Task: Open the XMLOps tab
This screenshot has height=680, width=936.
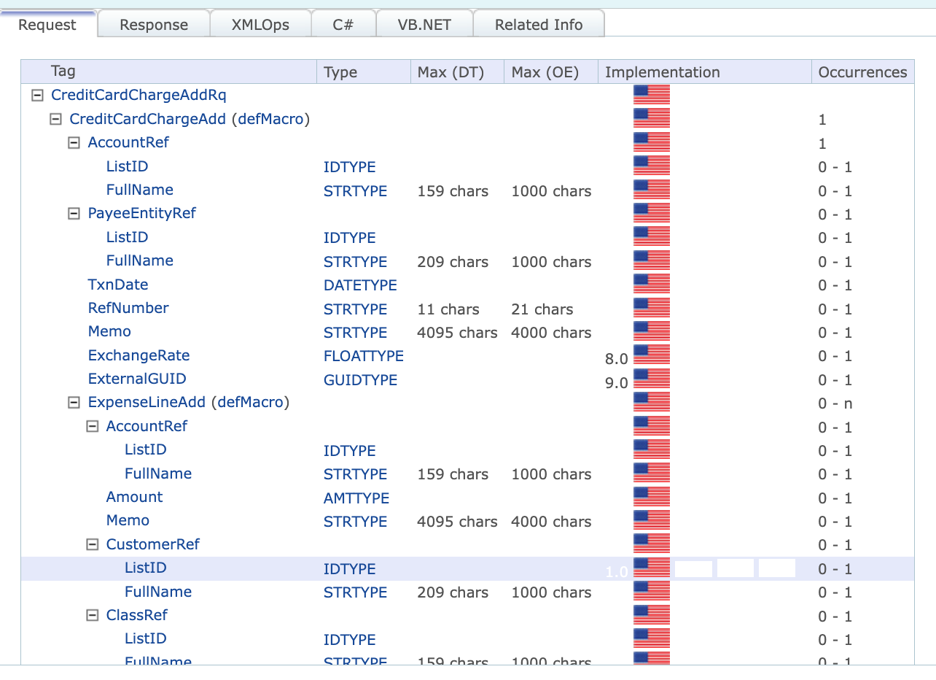Action: (260, 25)
